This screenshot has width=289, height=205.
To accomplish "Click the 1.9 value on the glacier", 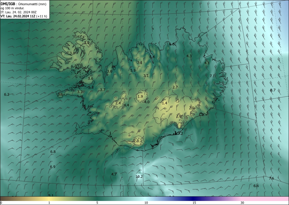I will click(140, 96).
